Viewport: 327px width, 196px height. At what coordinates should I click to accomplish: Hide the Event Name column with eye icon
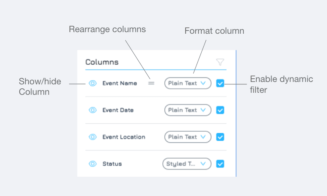[x=92, y=83]
